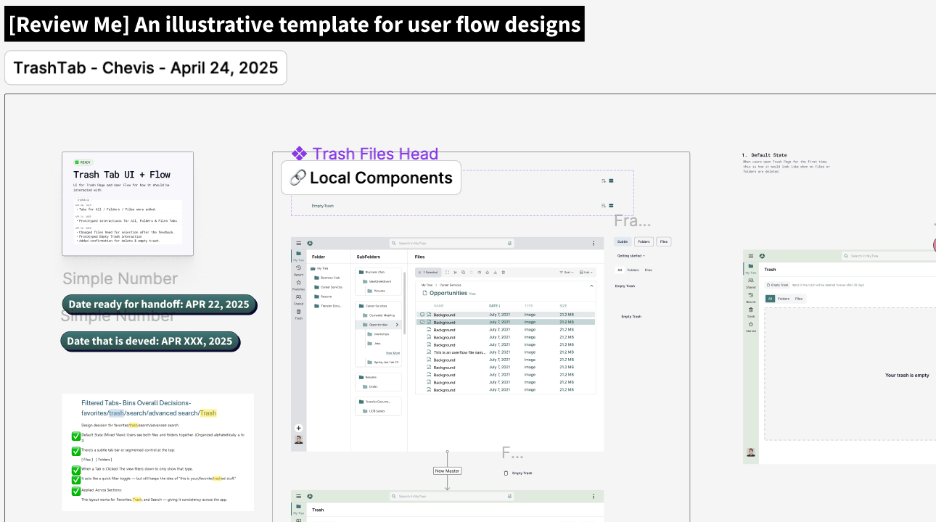Open the 'Getting started' dropdown in Local Components
The width and height of the screenshot is (936, 522).
[x=631, y=255]
